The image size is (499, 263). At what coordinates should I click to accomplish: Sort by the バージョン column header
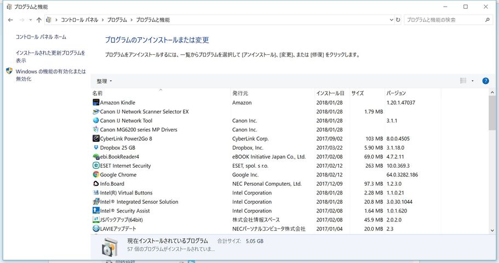[413, 93]
